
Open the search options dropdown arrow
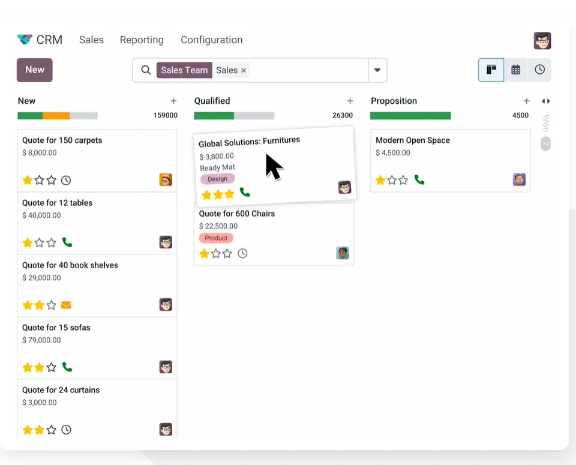click(377, 70)
